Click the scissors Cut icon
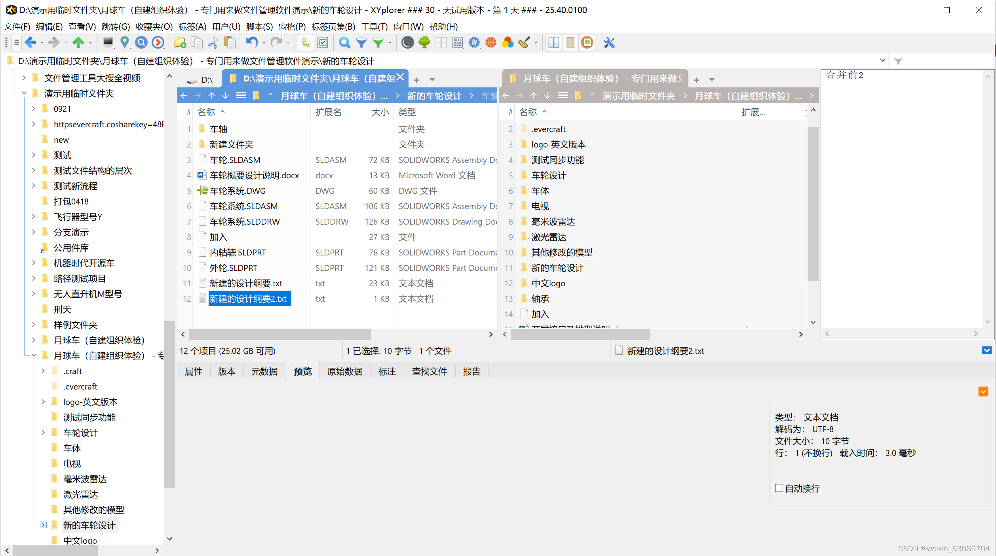Viewport: 996px width, 556px height. pyautogui.click(x=213, y=42)
